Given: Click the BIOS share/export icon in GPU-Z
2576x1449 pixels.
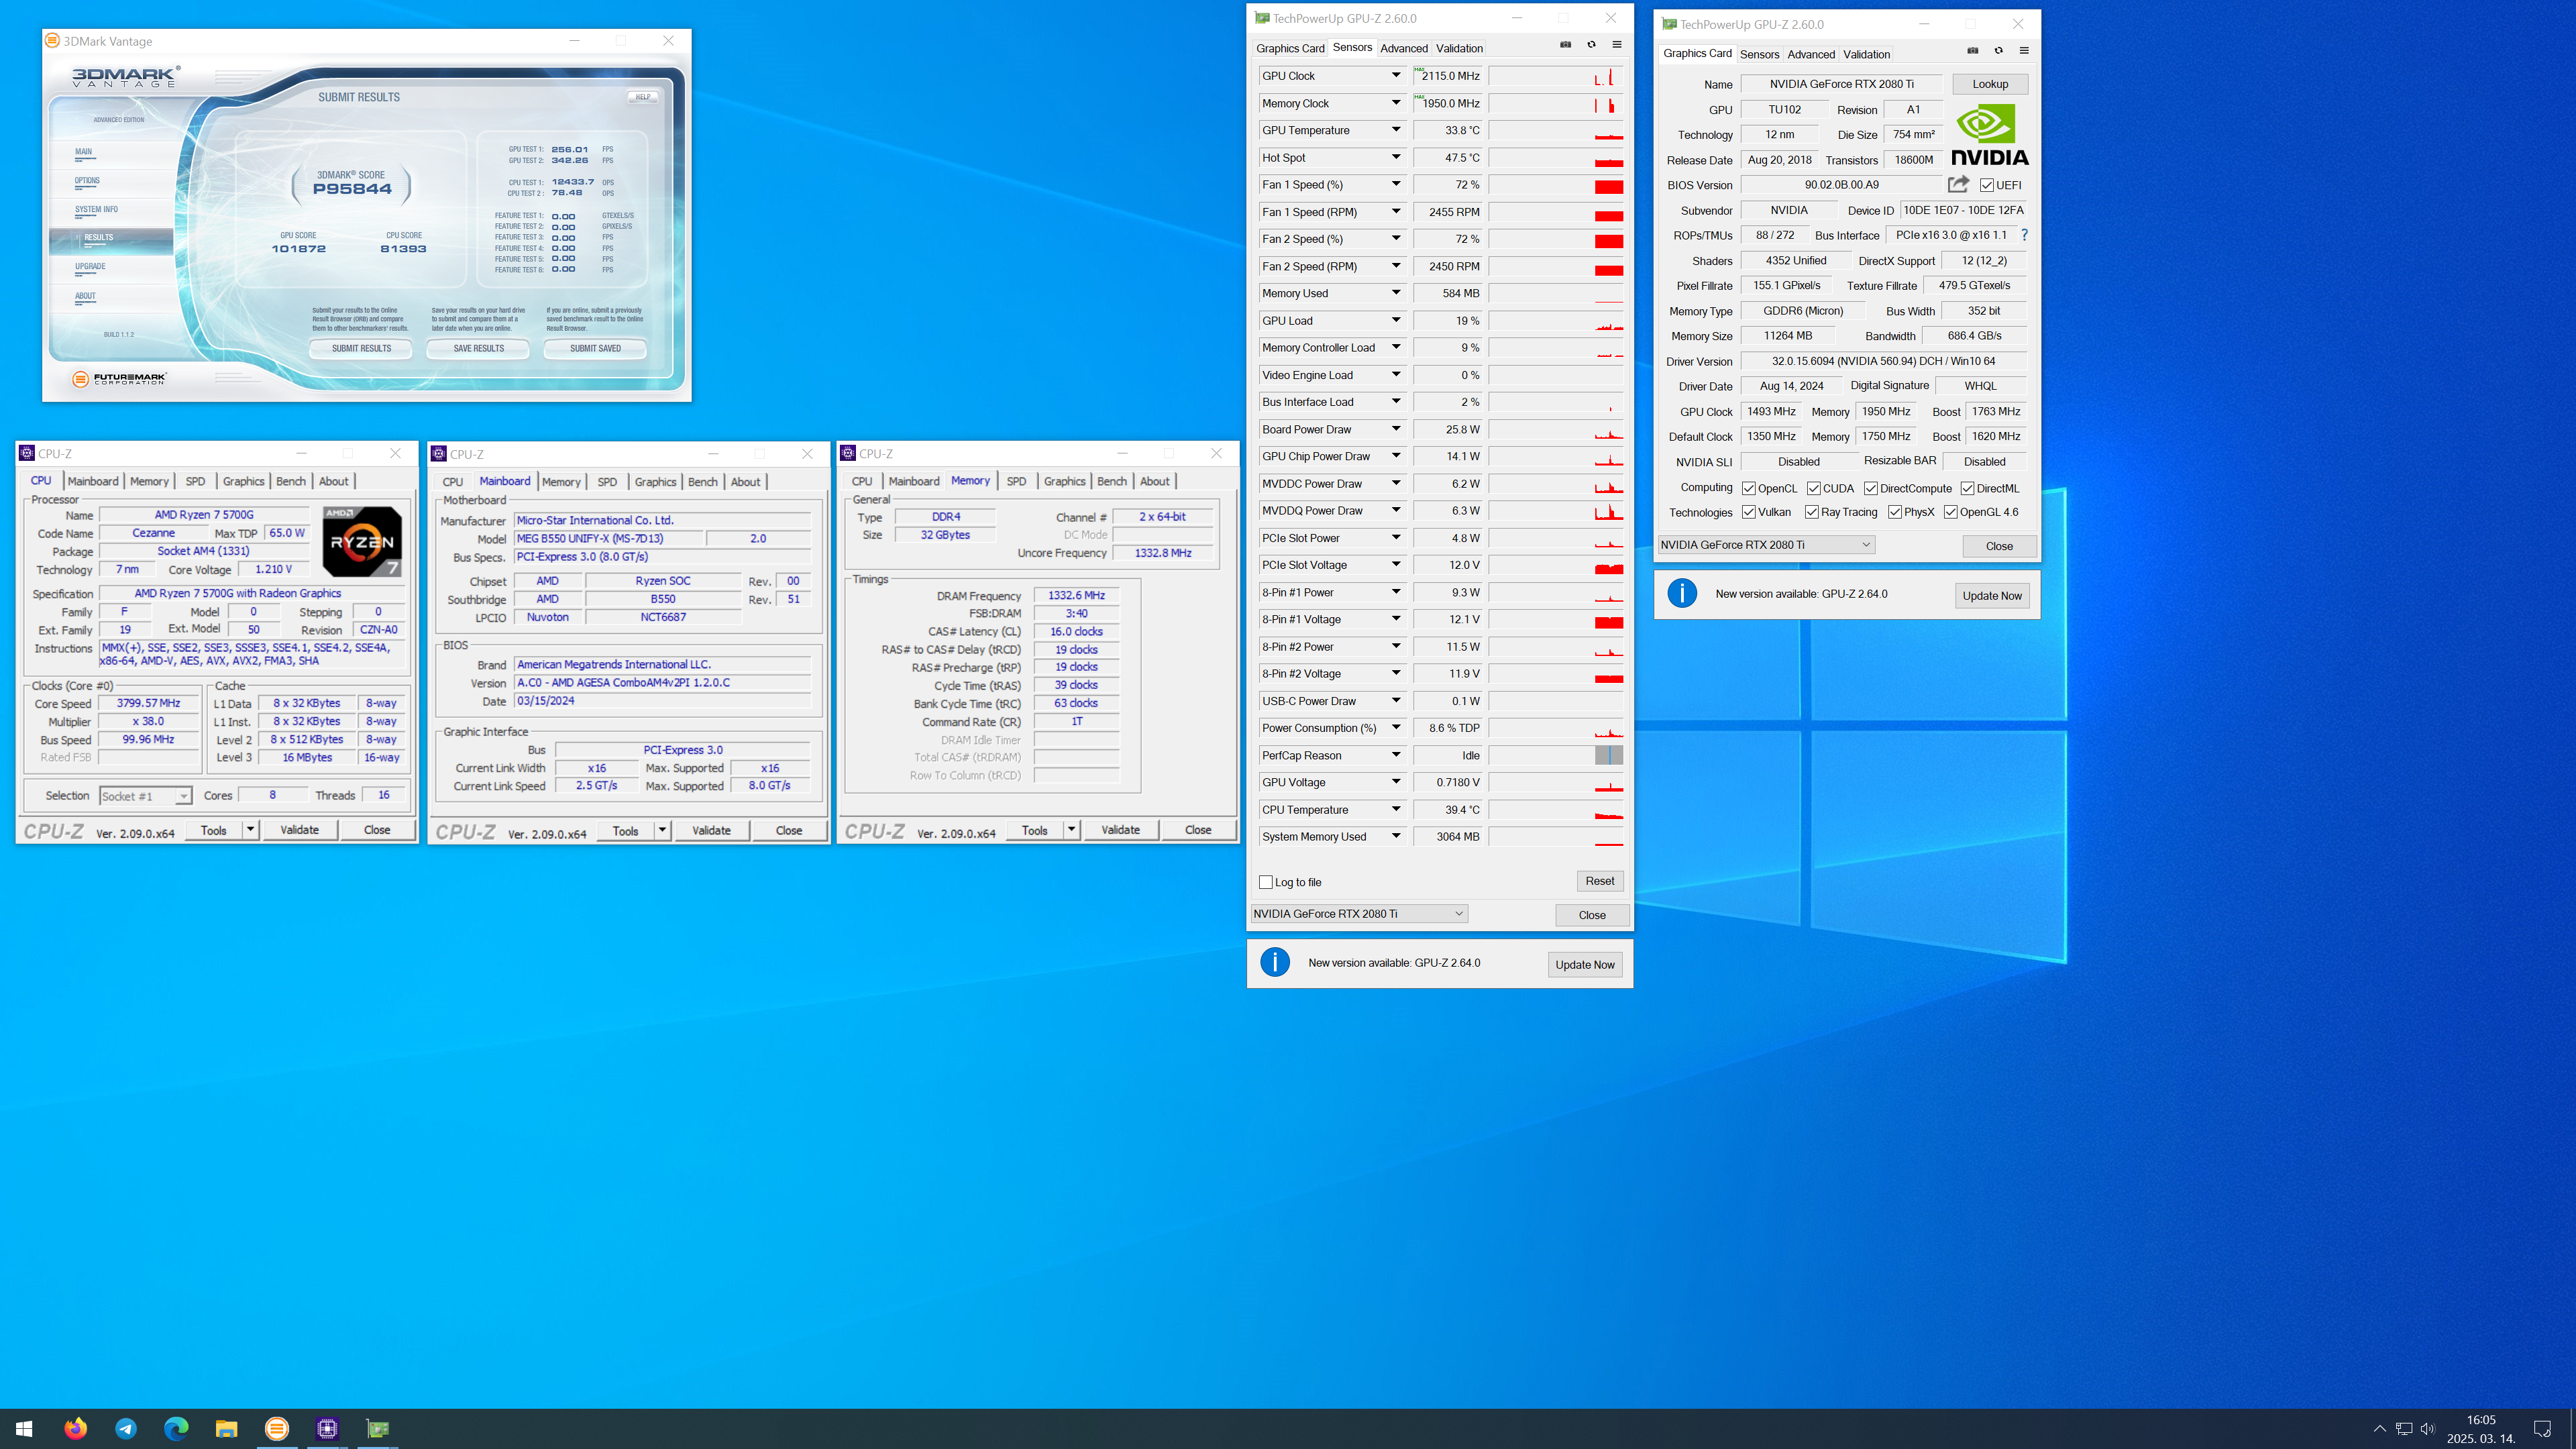Looking at the screenshot, I should (1958, 184).
